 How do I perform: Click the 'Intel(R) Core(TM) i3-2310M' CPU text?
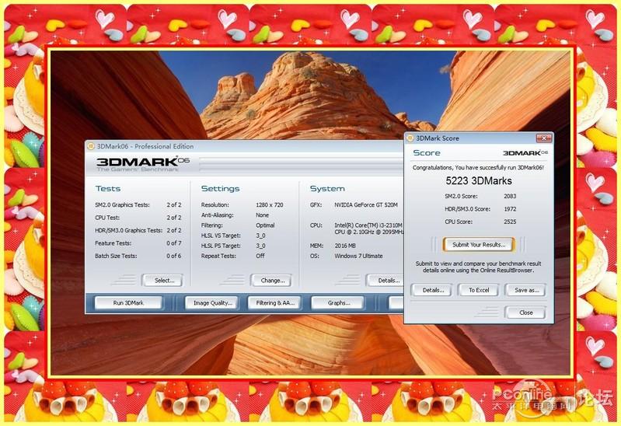coord(368,225)
